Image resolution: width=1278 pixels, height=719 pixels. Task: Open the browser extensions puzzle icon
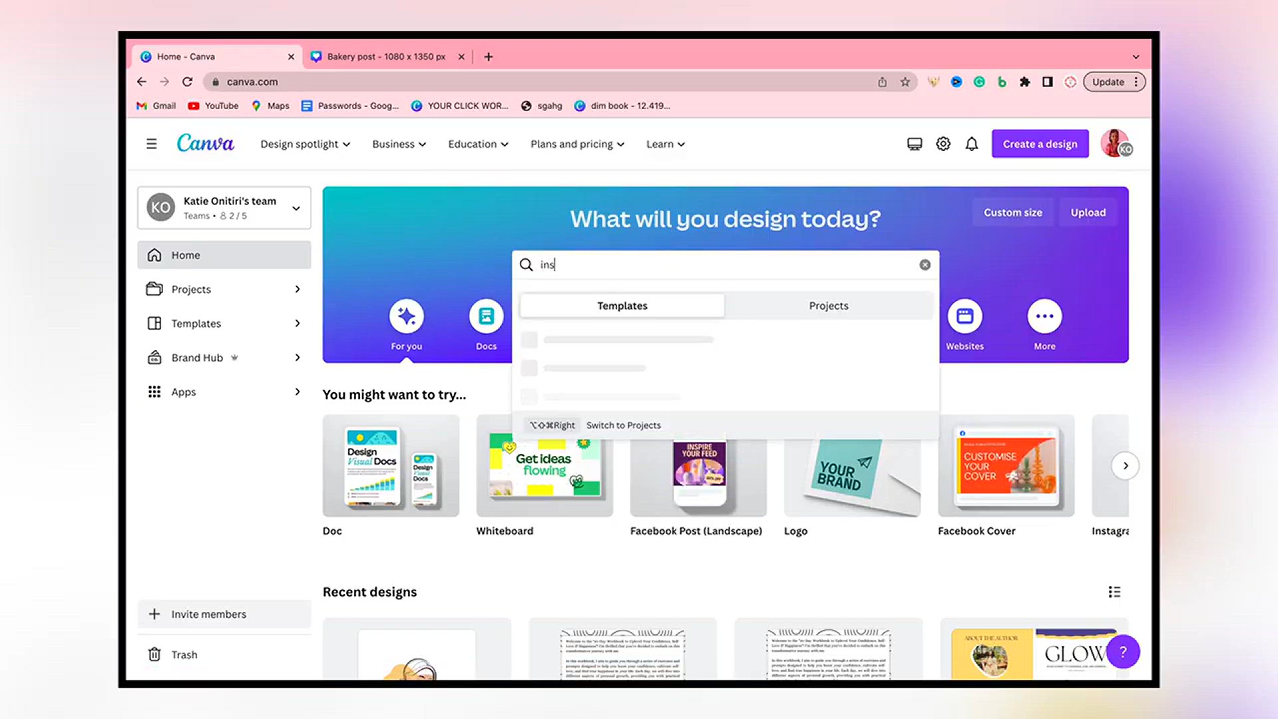point(1024,82)
